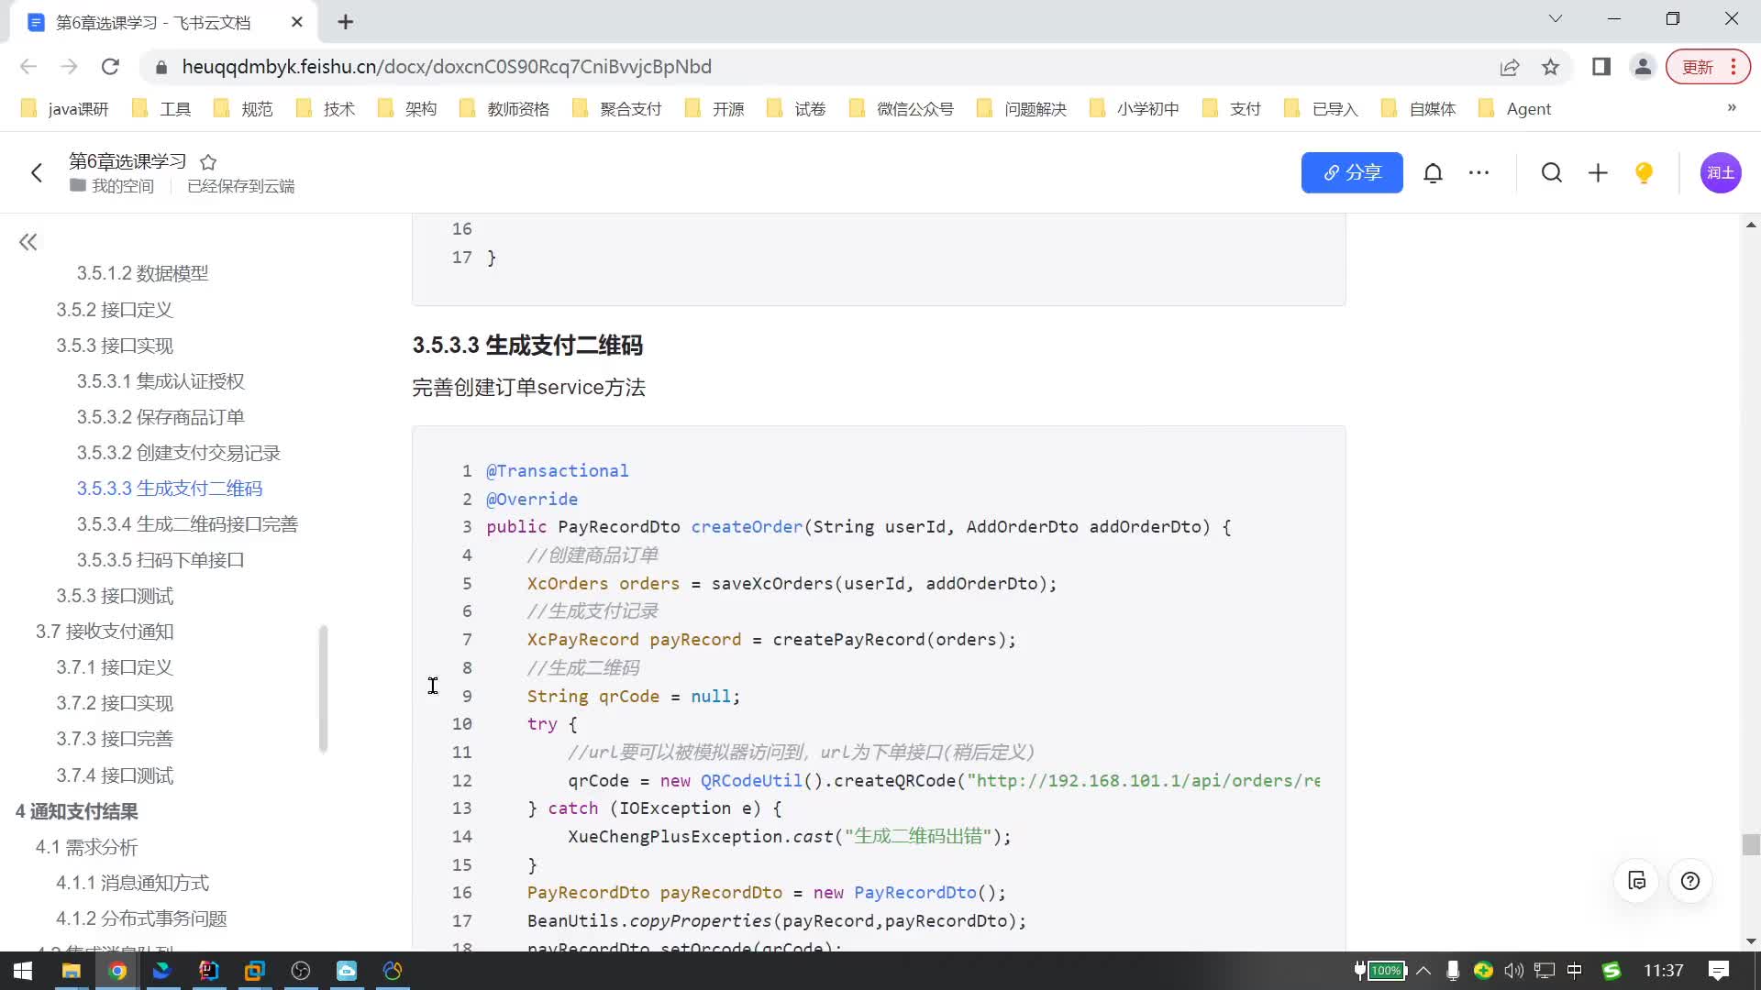
Task: Click the document vertical scrollbar thumb
Action: pos(1751,844)
